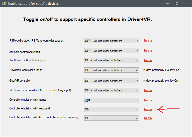Open the PS Move Tutorial link

(148, 41)
